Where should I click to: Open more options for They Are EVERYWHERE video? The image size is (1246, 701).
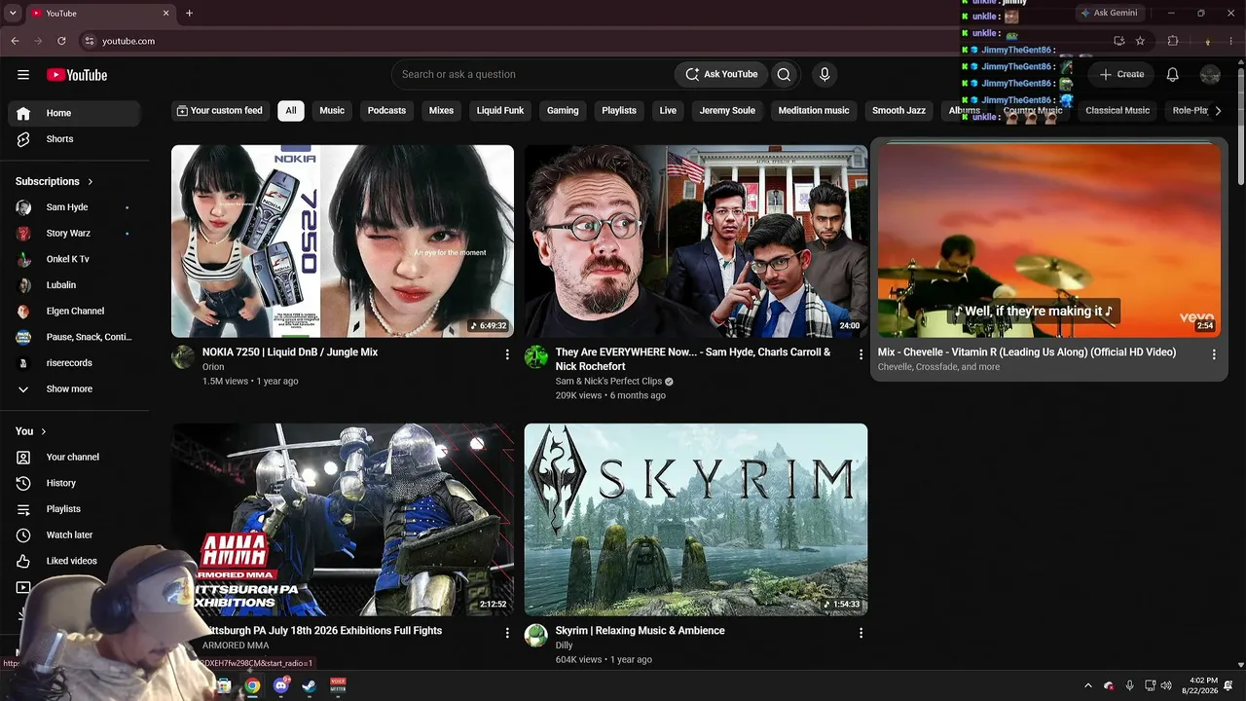click(861, 354)
